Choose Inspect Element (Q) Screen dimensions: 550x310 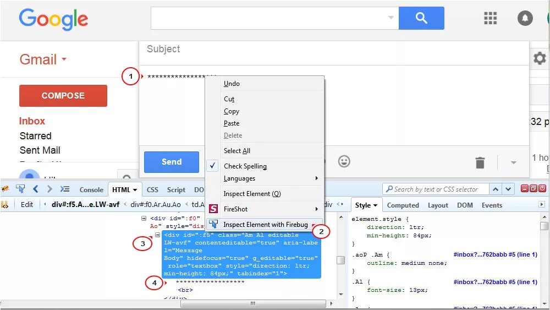252,194
